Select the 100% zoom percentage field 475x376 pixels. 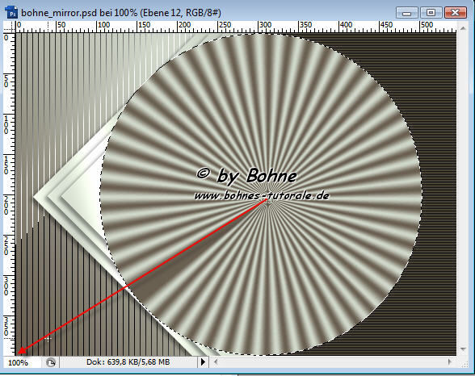point(18,362)
